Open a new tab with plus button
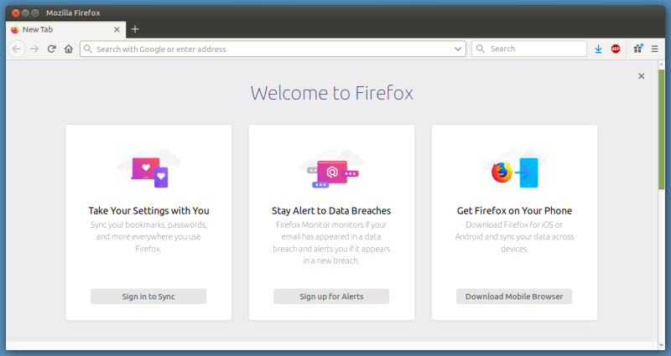The image size is (671, 356). 135,29
